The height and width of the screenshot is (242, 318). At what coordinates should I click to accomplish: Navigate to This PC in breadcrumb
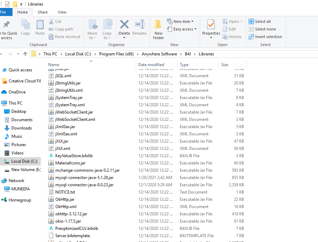pyautogui.click(x=50, y=54)
